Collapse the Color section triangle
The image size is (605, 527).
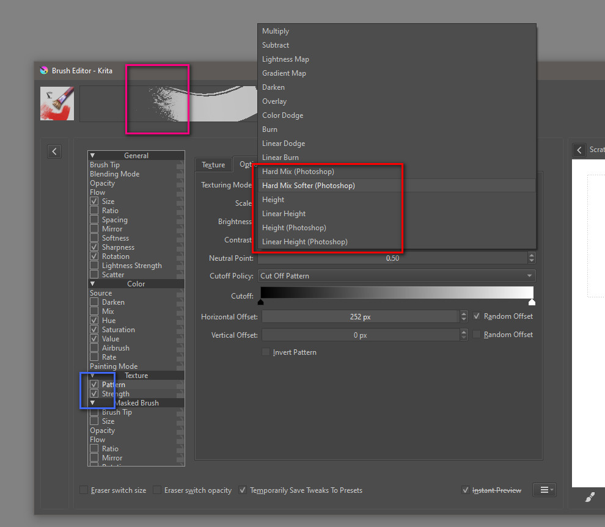pyautogui.click(x=93, y=284)
